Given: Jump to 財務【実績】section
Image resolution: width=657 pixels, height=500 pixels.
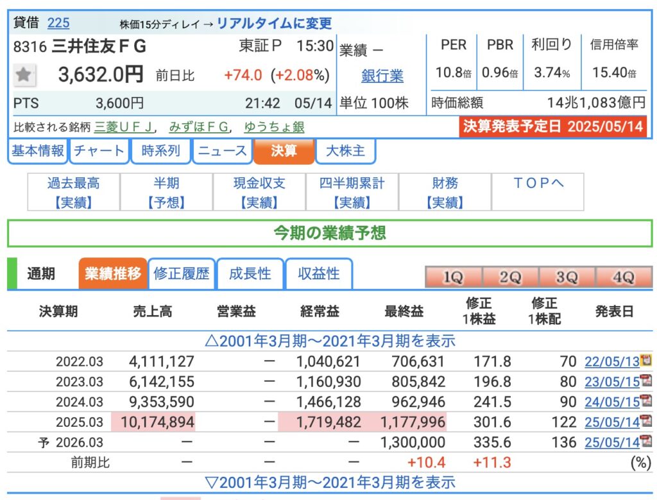Looking at the screenshot, I should (x=445, y=193).
